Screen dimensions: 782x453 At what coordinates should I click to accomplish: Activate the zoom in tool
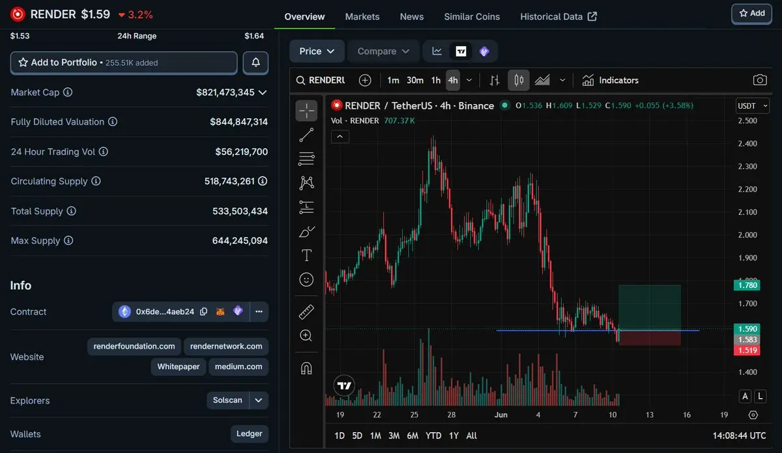(x=306, y=336)
